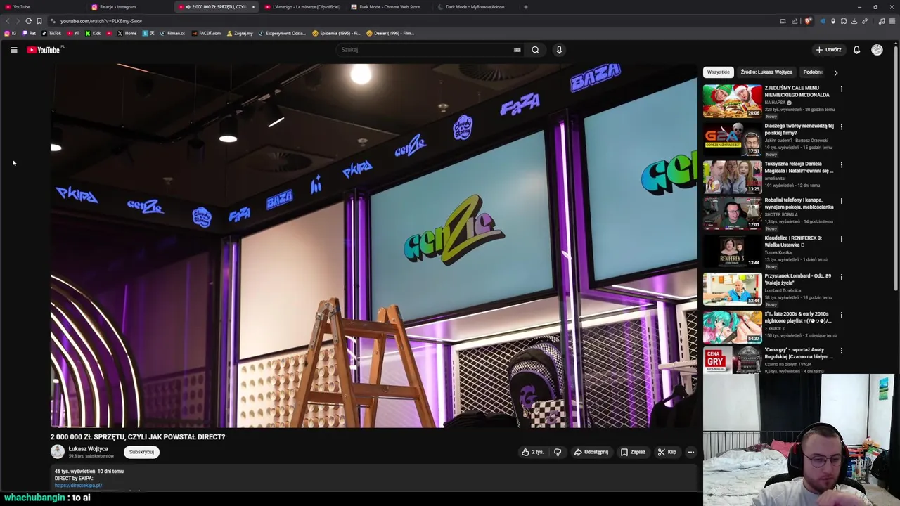Open G2A Dlaczego twórcy nienawidzą thumbnail
900x506 pixels.
pos(732,138)
